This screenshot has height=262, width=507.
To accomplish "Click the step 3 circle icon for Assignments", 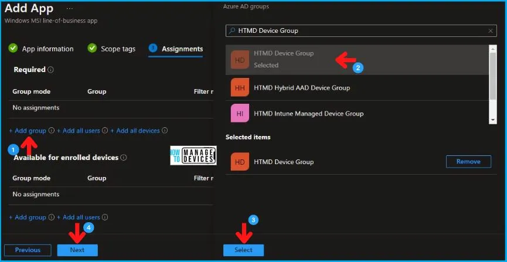I will pyautogui.click(x=153, y=48).
